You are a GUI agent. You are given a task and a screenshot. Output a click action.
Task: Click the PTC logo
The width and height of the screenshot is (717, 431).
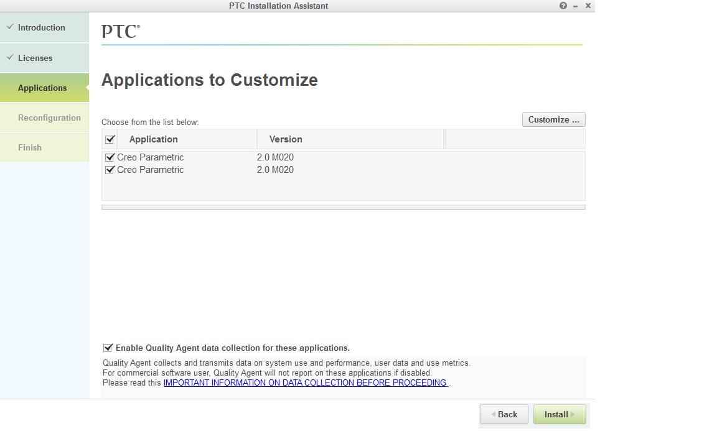coord(120,31)
